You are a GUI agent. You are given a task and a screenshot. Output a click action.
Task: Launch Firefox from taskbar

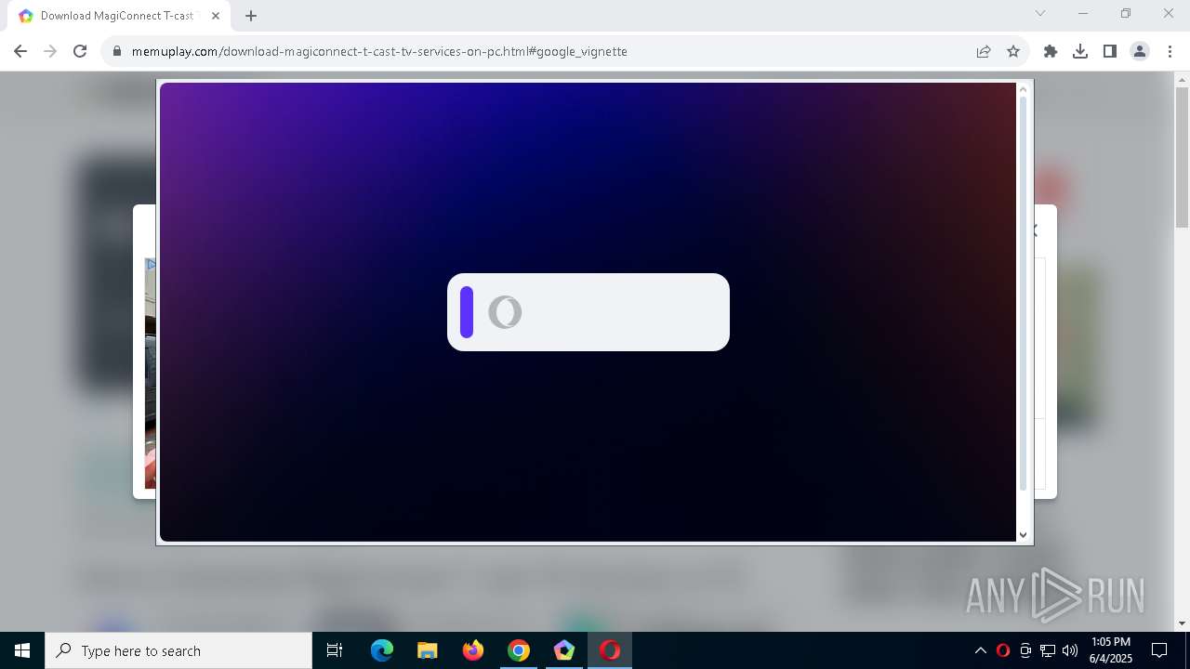point(473,650)
